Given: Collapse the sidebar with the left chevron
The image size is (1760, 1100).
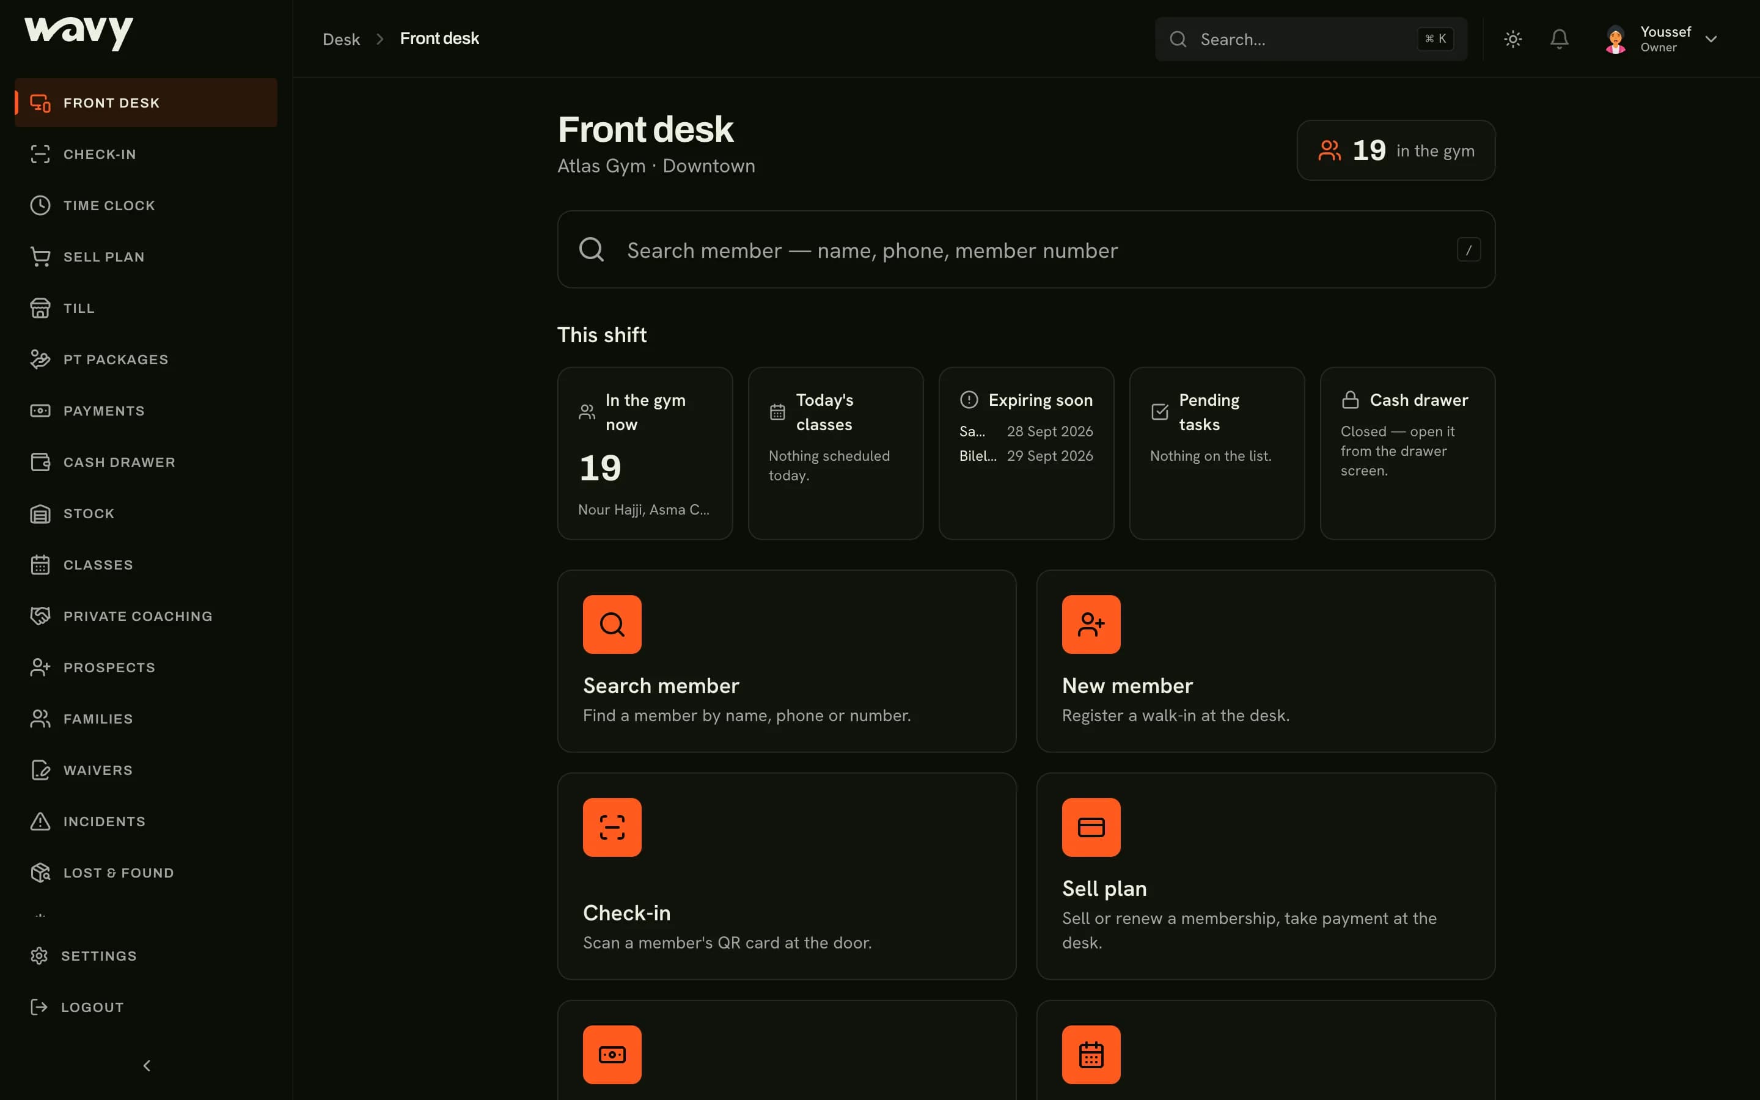Looking at the screenshot, I should pos(146,1066).
